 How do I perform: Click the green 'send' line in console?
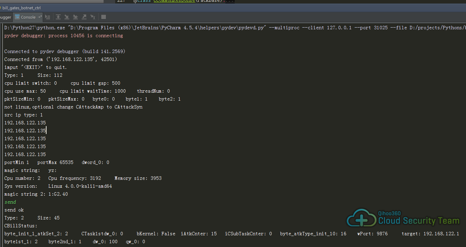[10, 202]
